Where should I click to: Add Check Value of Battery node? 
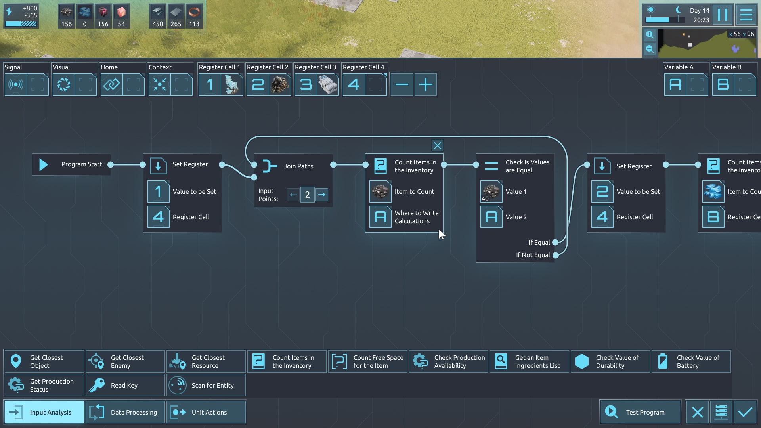pos(691,361)
